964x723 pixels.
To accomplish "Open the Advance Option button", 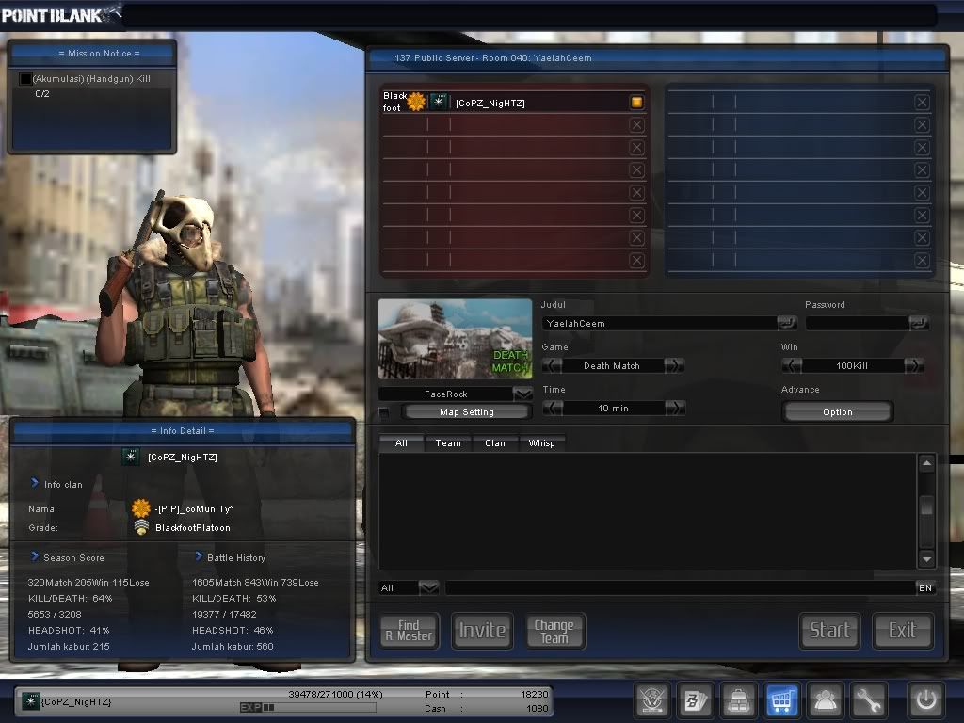I will point(837,412).
